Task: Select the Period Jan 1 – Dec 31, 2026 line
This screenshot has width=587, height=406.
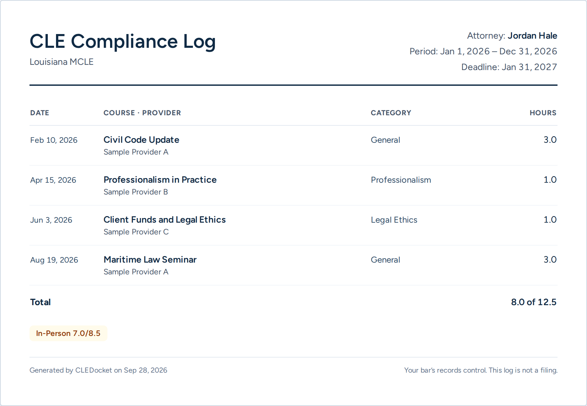Action: click(x=483, y=51)
